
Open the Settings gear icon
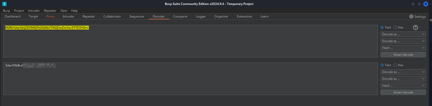coord(411,16)
